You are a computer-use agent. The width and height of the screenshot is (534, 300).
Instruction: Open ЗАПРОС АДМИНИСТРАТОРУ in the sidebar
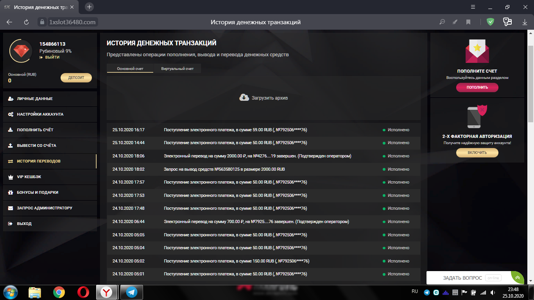pos(50,208)
